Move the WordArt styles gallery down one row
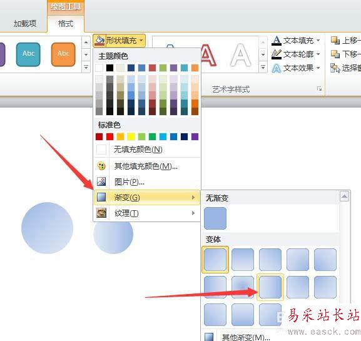This screenshot has height=341, width=361. 263,55
